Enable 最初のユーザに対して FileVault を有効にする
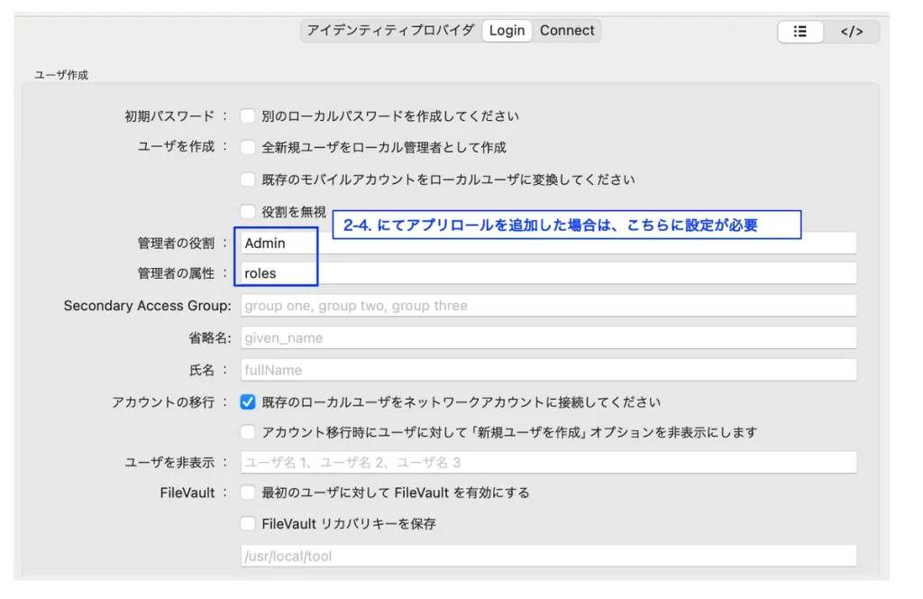 click(x=248, y=493)
